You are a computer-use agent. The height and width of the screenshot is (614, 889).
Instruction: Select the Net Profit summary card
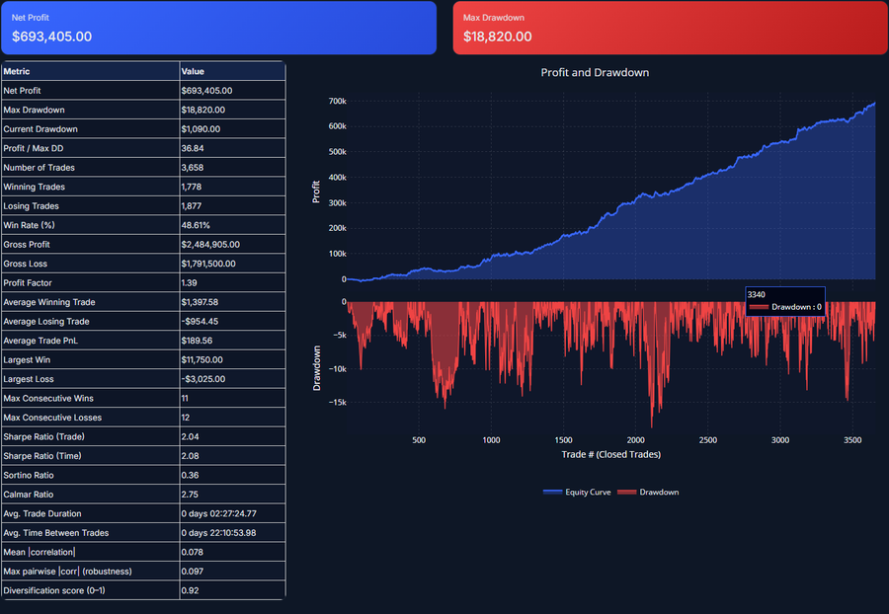[219, 27]
